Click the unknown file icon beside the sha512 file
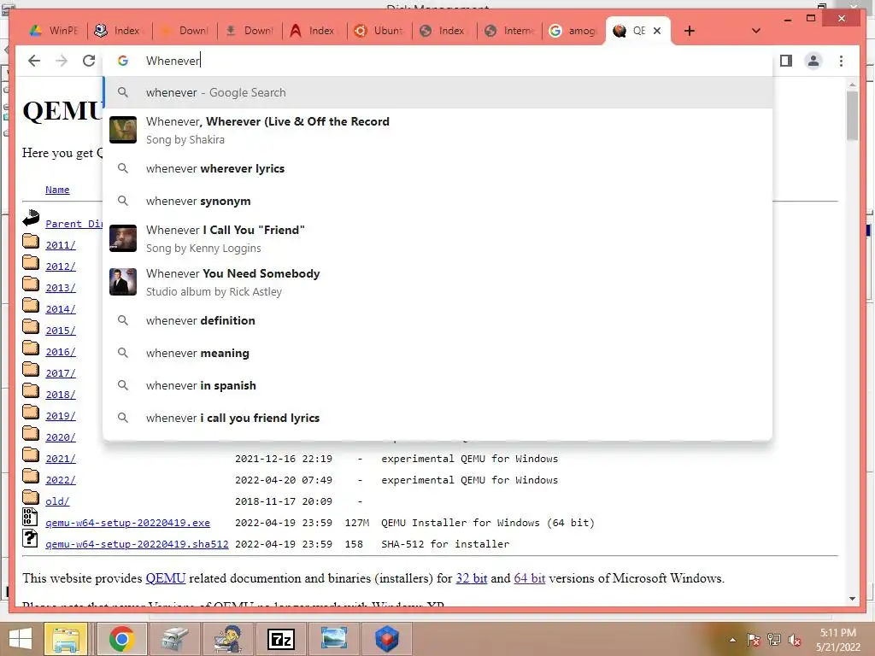 point(30,538)
